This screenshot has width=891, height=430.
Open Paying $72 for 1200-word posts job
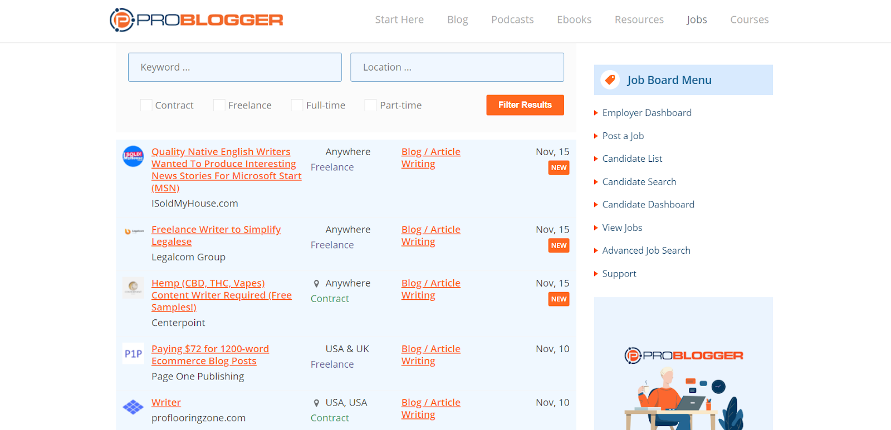[x=210, y=355]
